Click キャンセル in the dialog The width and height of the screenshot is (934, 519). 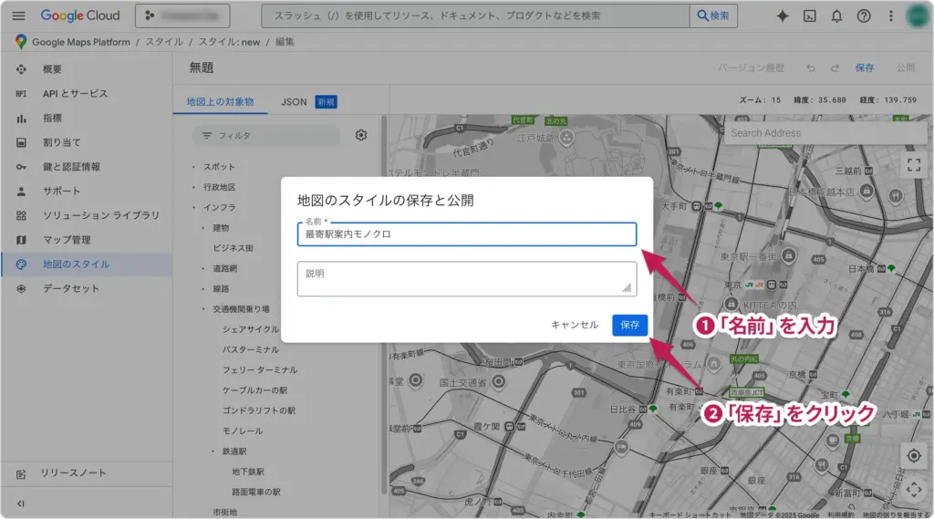pyautogui.click(x=575, y=326)
